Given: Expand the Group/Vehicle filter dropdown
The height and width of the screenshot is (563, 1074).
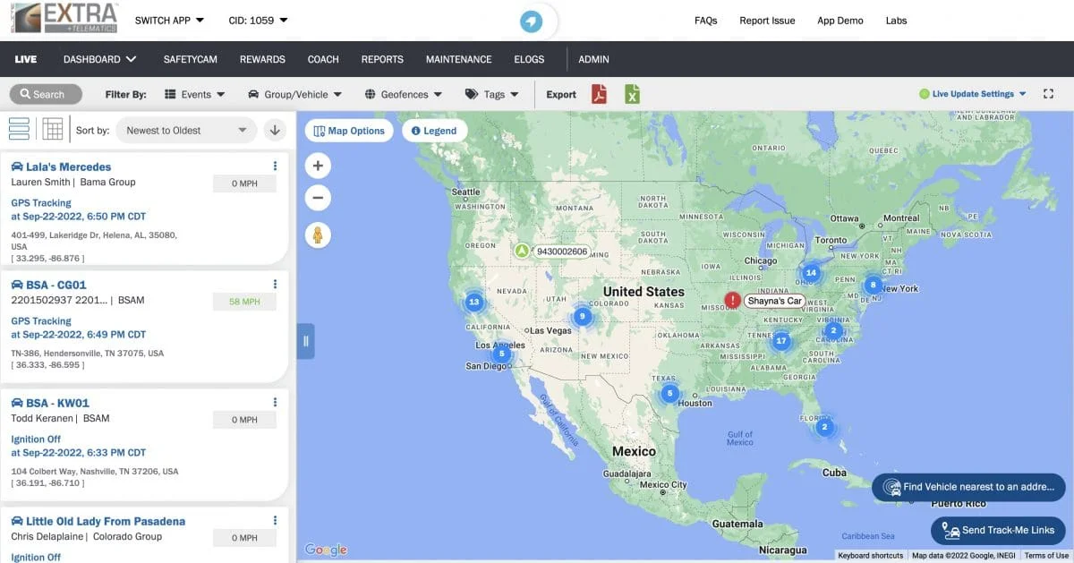Looking at the screenshot, I should point(294,94).
